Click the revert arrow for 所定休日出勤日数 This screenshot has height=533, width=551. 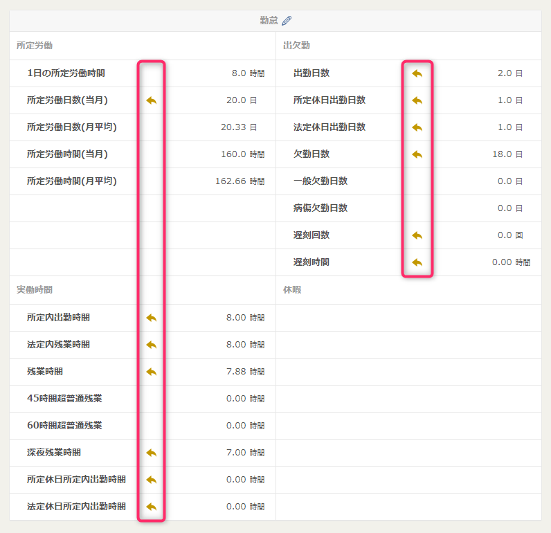click(x=417, y=100)
